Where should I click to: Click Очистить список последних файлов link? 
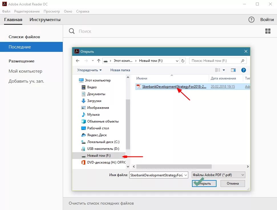101,203
